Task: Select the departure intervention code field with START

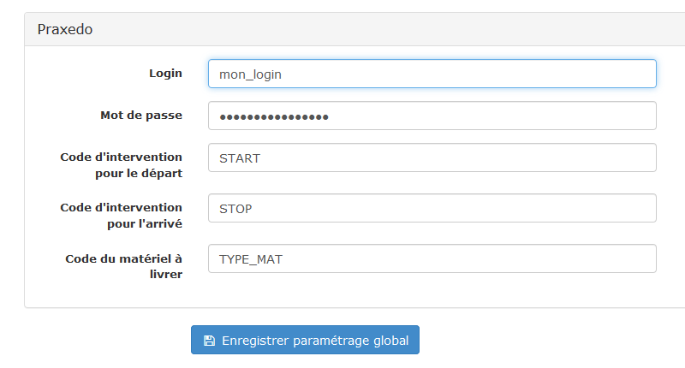Action: pyautogui.click(x=432, y=157)
